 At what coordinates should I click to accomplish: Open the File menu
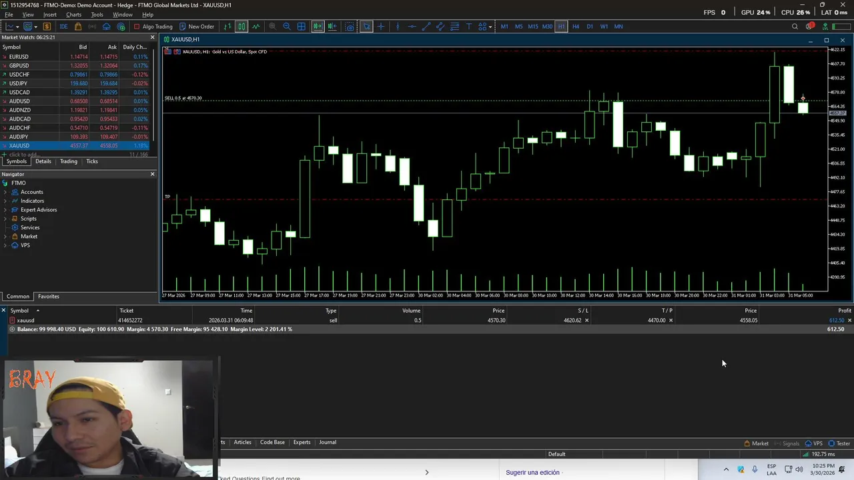[9, 15]
